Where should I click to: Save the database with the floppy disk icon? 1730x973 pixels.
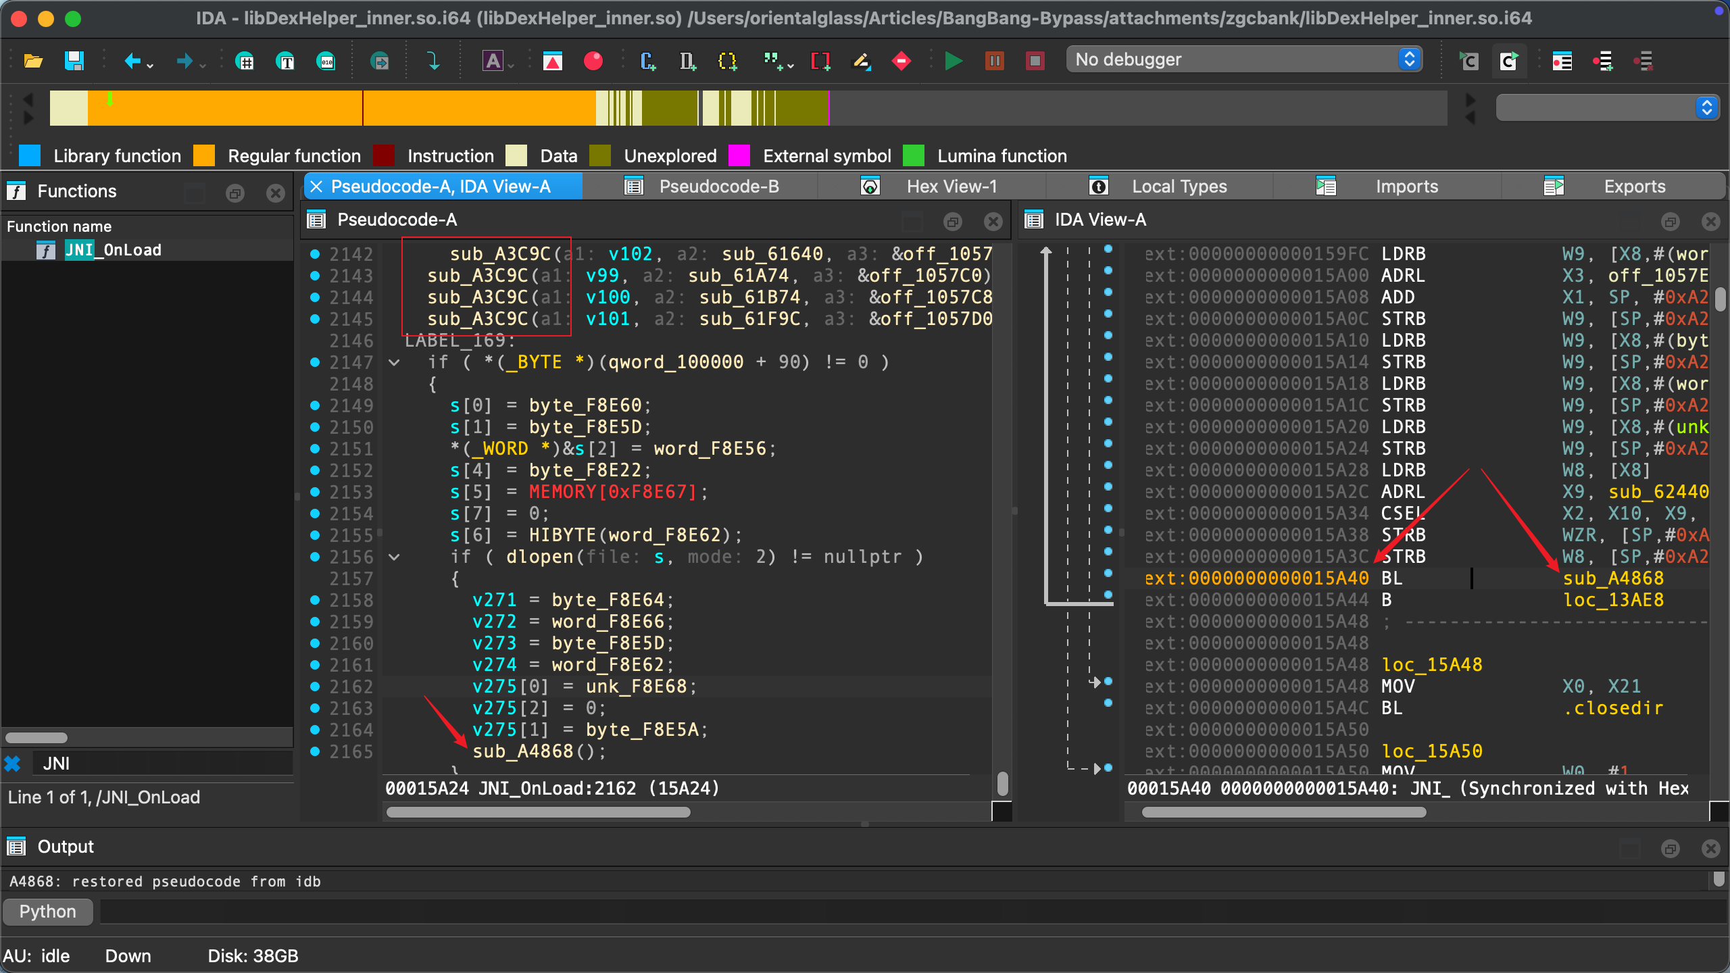pos(74,61)
